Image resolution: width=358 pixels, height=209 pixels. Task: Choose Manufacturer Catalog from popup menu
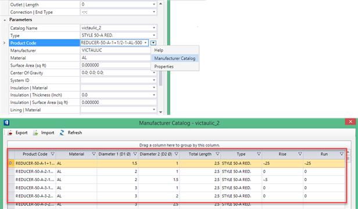(x=175, y=59)
